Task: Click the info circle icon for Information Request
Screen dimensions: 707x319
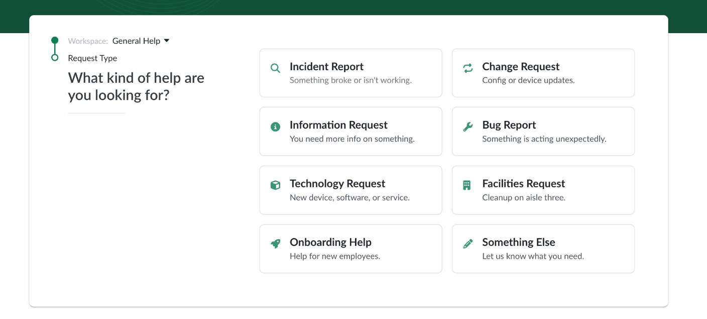Action: [275, 127]
